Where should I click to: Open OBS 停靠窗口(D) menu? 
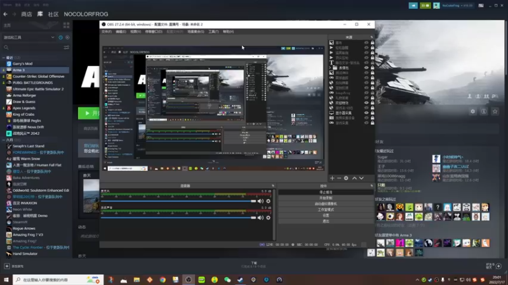click(154, 32)
